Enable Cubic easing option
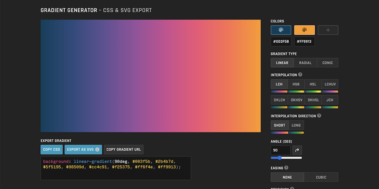This screenshot has height=189, width=379. point(321,177)
